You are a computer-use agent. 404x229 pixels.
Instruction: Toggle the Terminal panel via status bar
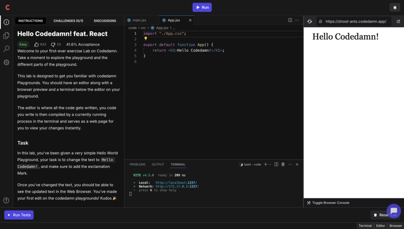pyautogui.click(x=365, y=225)
